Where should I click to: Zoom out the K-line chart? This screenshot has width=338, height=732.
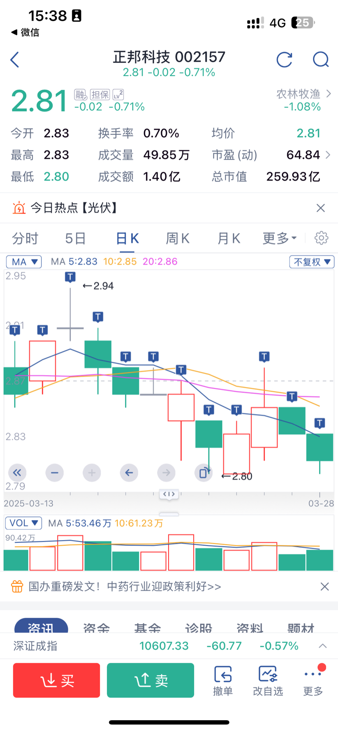[55, 473]
